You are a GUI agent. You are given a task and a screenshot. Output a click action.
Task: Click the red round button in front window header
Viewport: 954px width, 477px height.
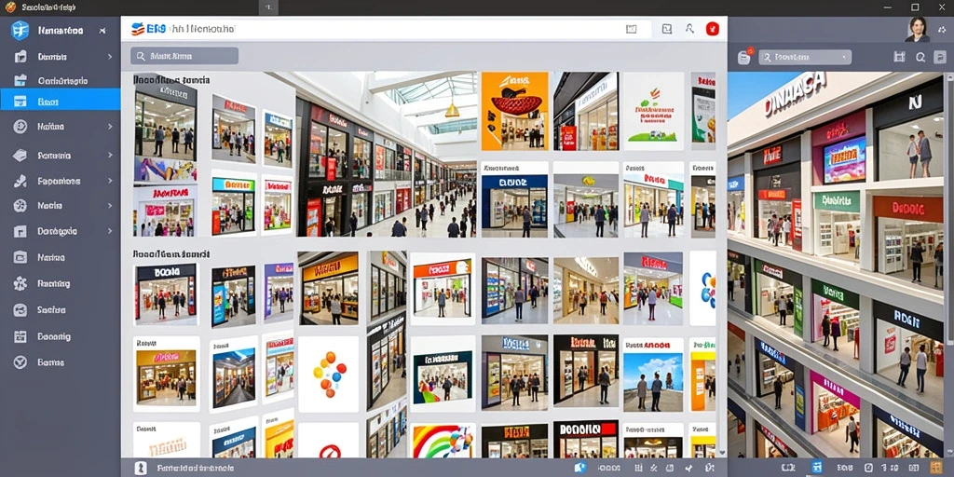point(713,29)
